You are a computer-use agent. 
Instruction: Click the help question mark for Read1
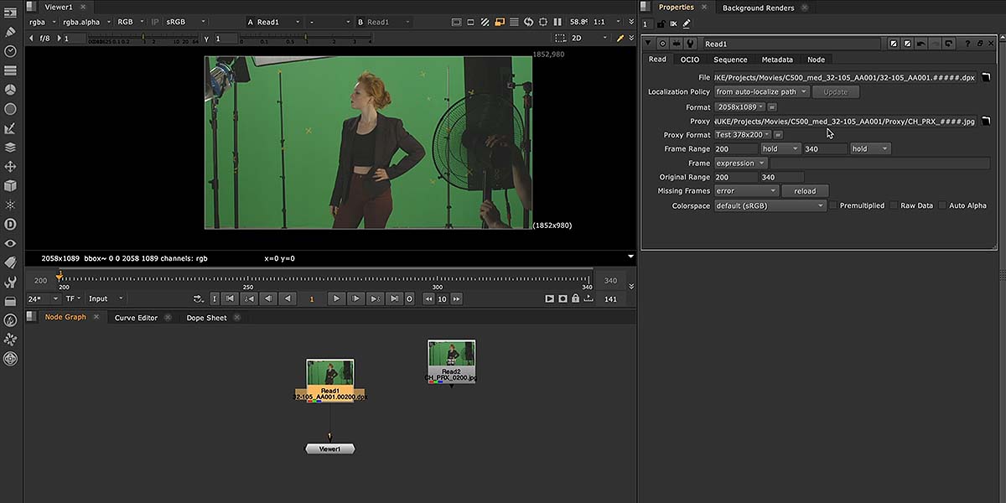967,44
